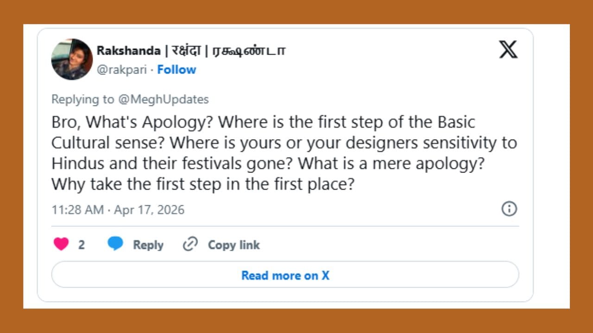Click the Tamil script part of the name
This screenshot has width=593, height=333.
pyautogui.click(x=249, y=51)
